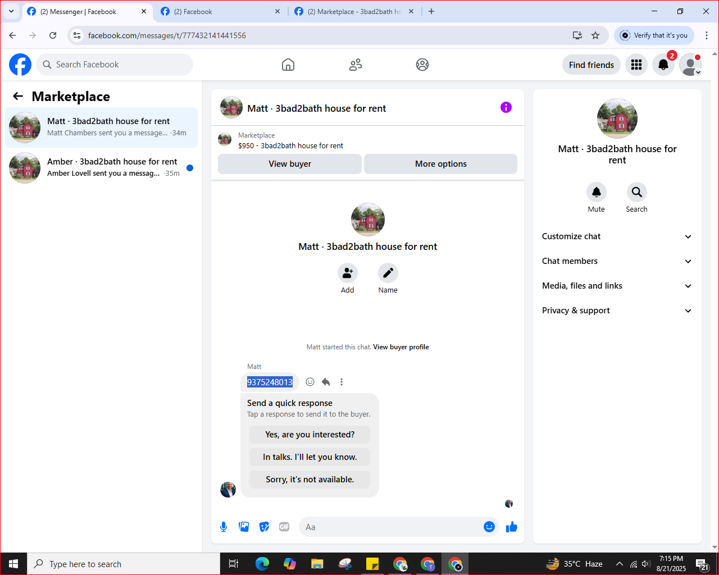Open Task View on the taskbar
Screen dimensions: 719x575
pos(234,564)
